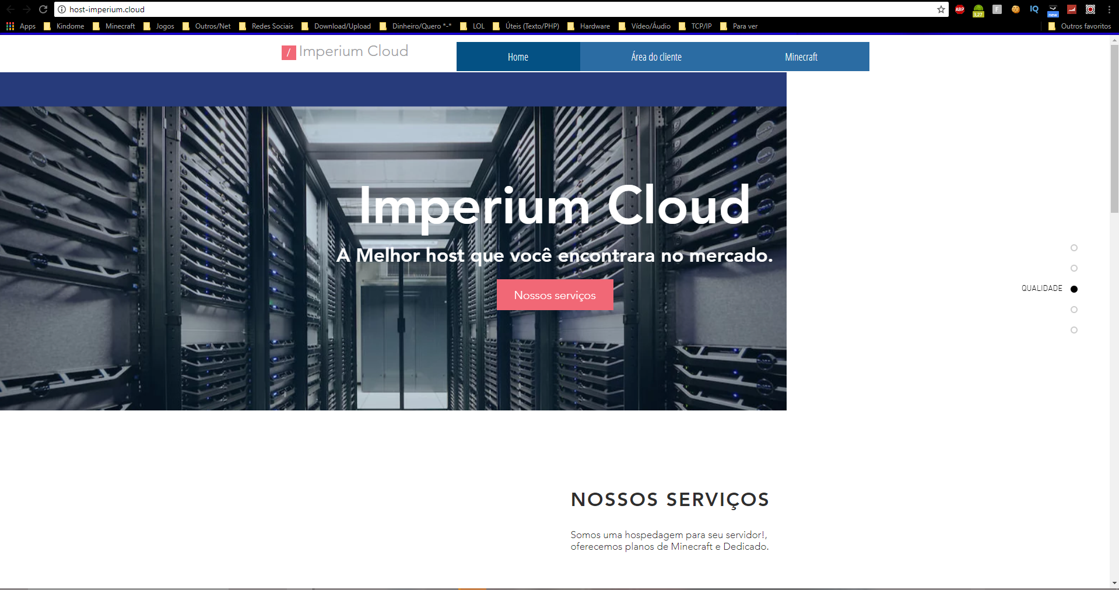Click the page vertical scrollbar thumb
1119x590 pixels.
point(1114,128)
